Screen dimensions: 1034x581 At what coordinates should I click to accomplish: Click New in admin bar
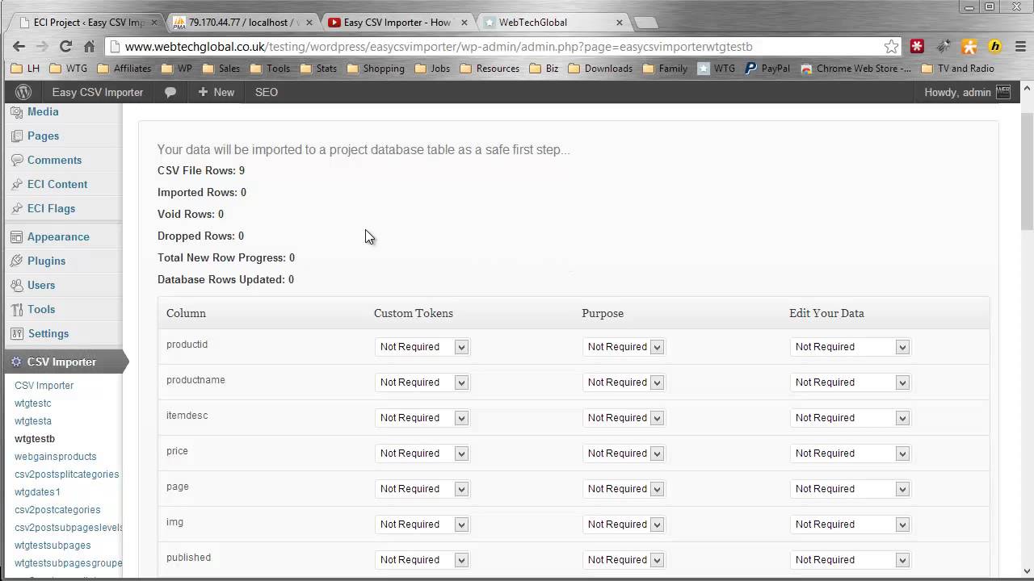pyautogui.click(x=216, y=92)
